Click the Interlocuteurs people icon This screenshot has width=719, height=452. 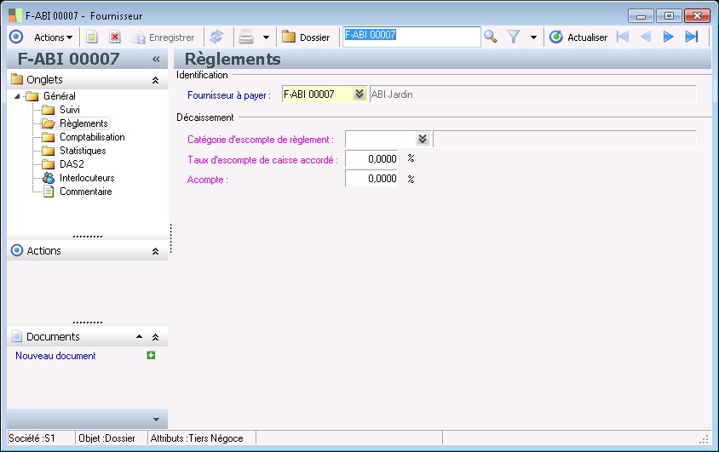(49, 178)
